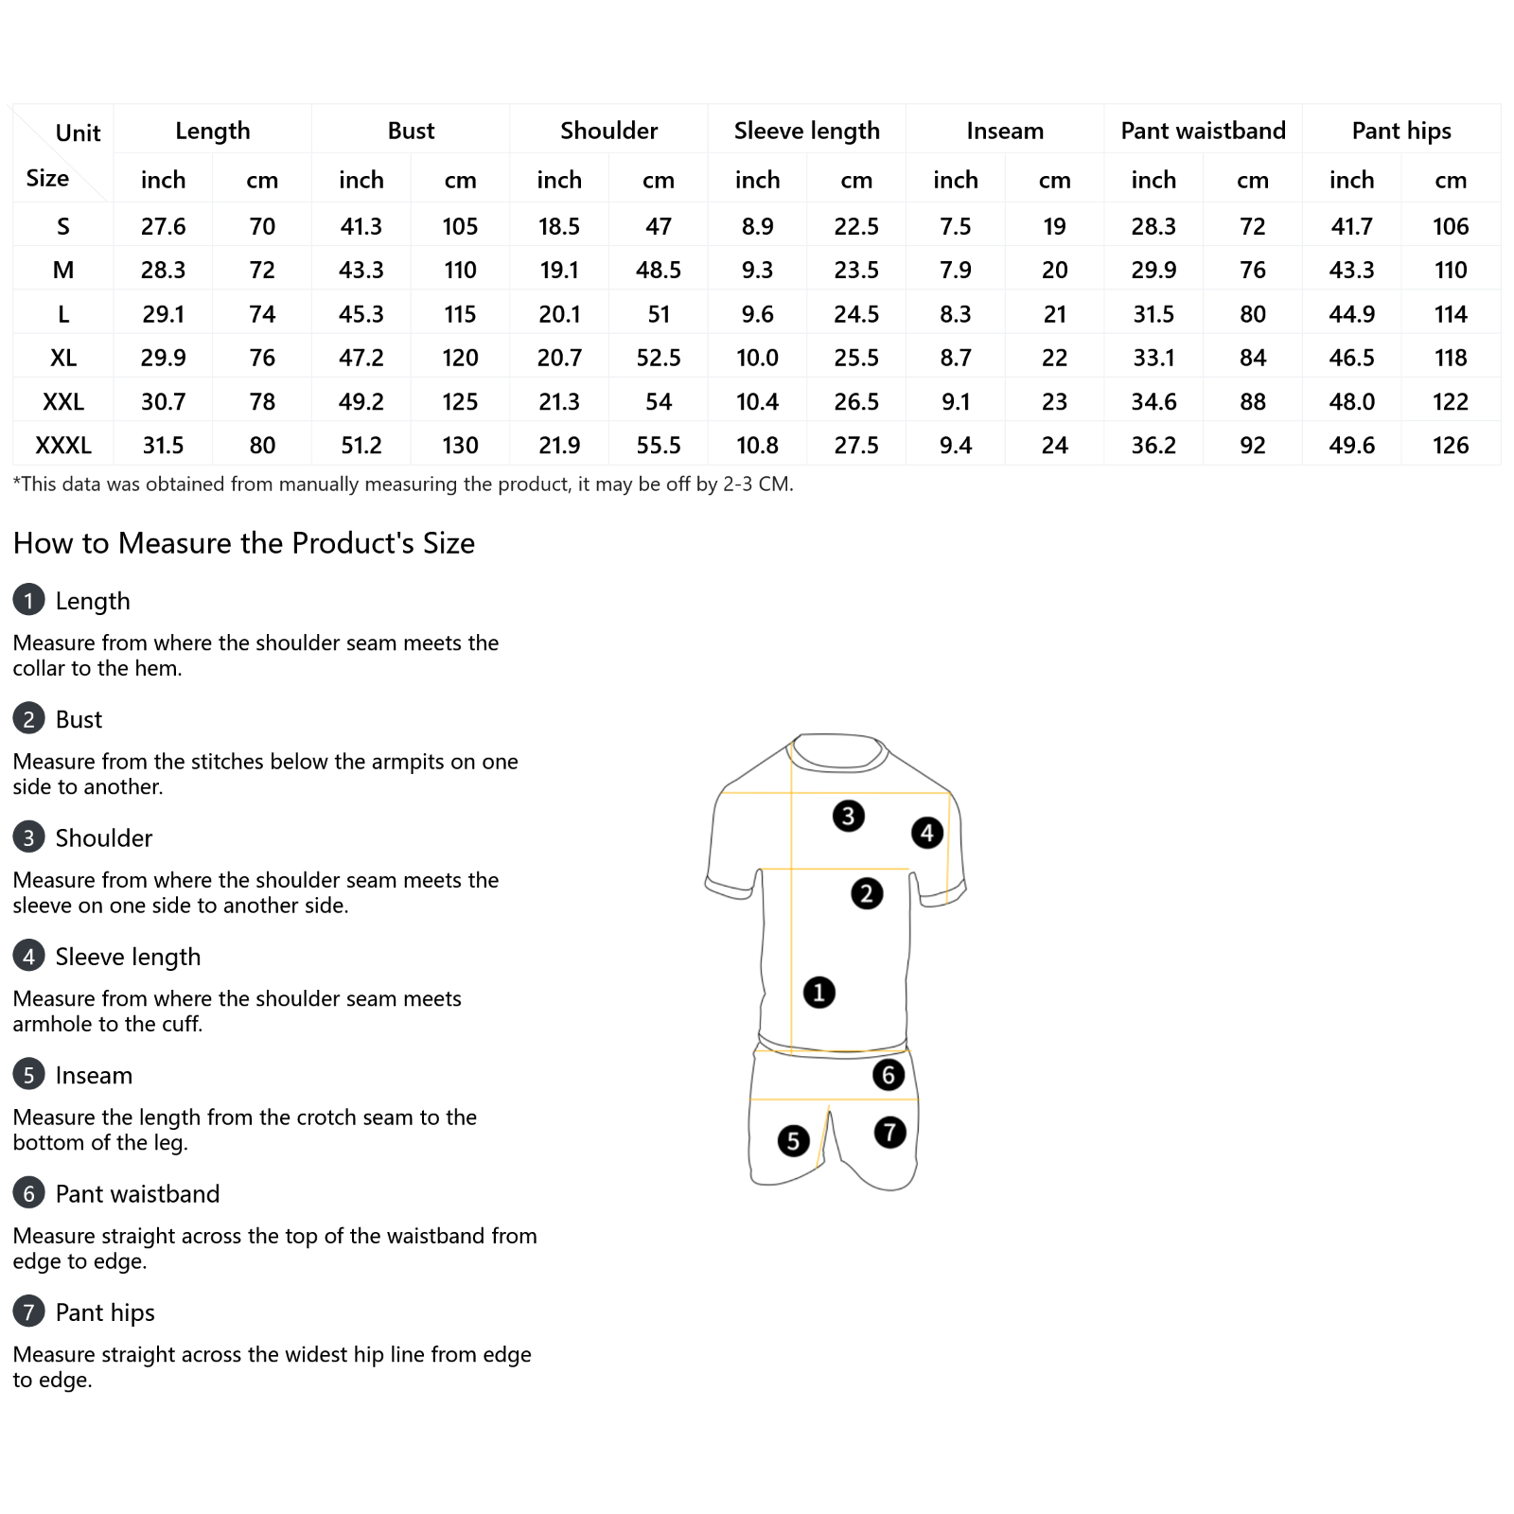Click the "How to Measure the Product's Size" heading

(244, 543)
